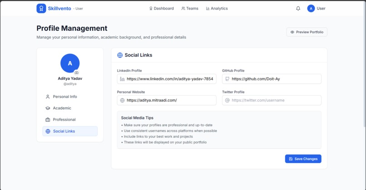Click the @aditya username text
Screen dimensions: 366x190
tap(70, 84)
